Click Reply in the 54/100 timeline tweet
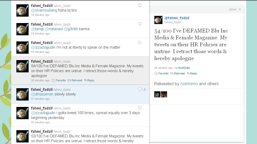This screenshot has width=257, height=144. point(89,80)
